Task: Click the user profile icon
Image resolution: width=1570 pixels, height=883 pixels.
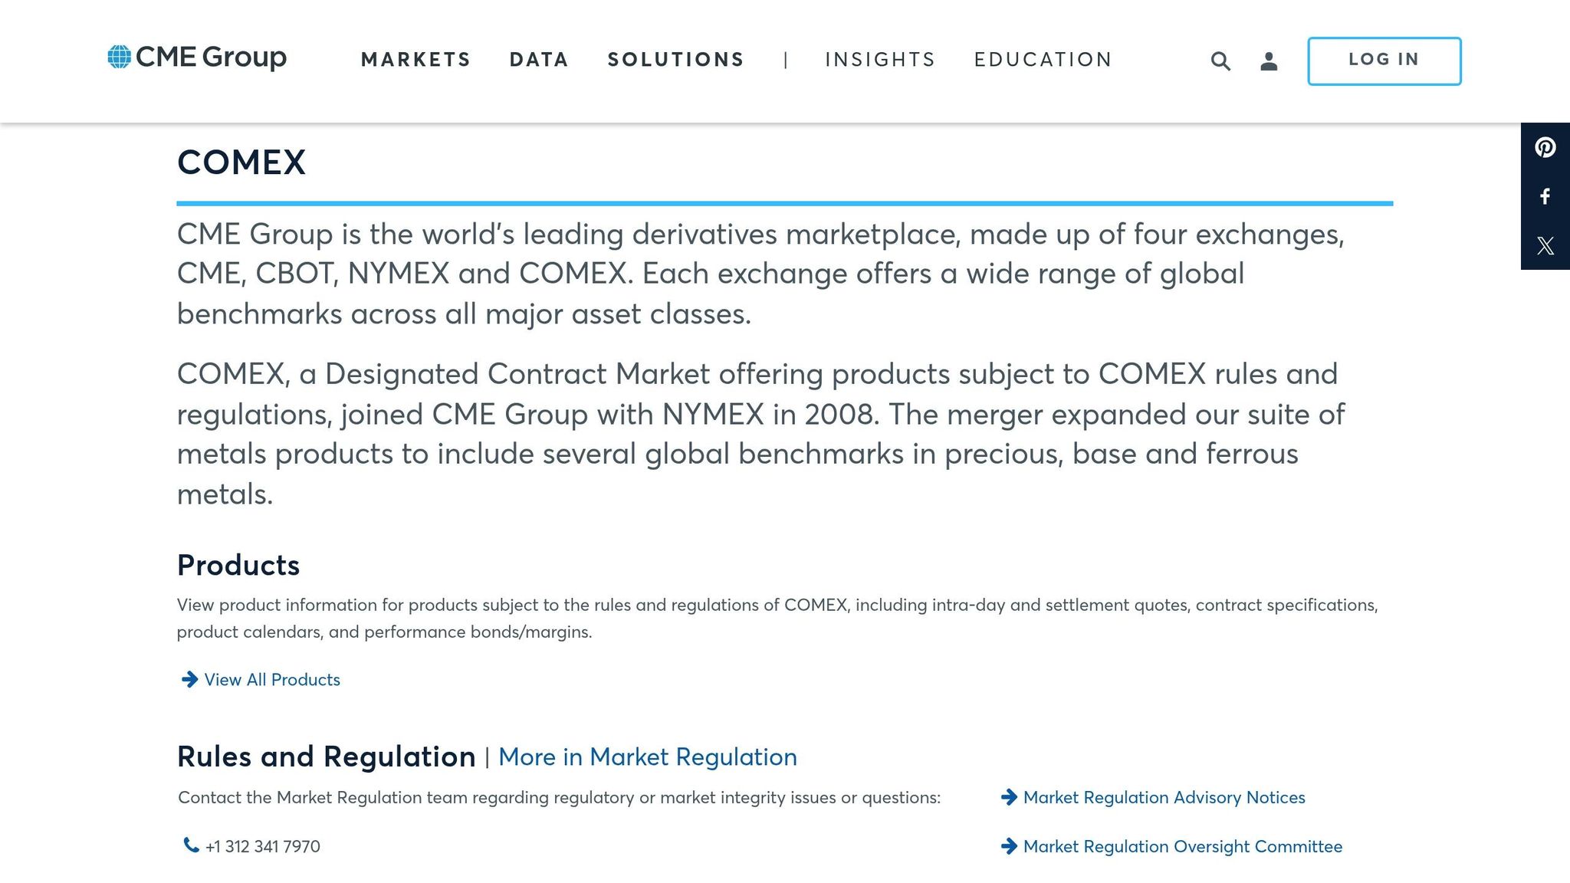Action: (x=1269, y=60)
